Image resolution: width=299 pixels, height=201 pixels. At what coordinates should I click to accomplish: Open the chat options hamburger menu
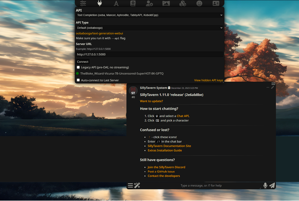130,186
